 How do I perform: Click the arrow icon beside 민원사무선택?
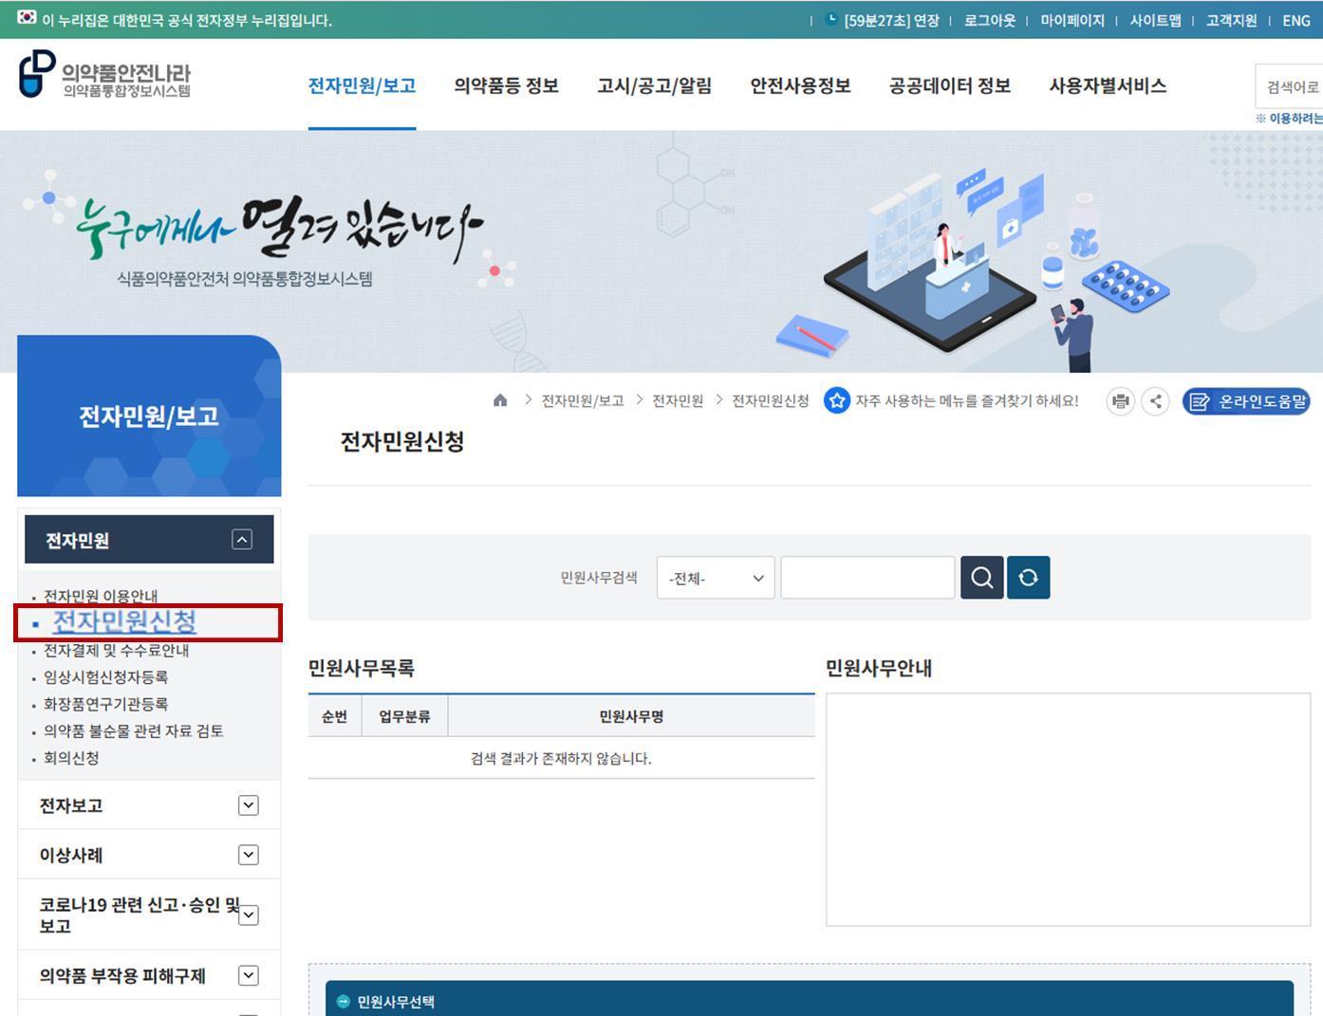click(343, 1001)
